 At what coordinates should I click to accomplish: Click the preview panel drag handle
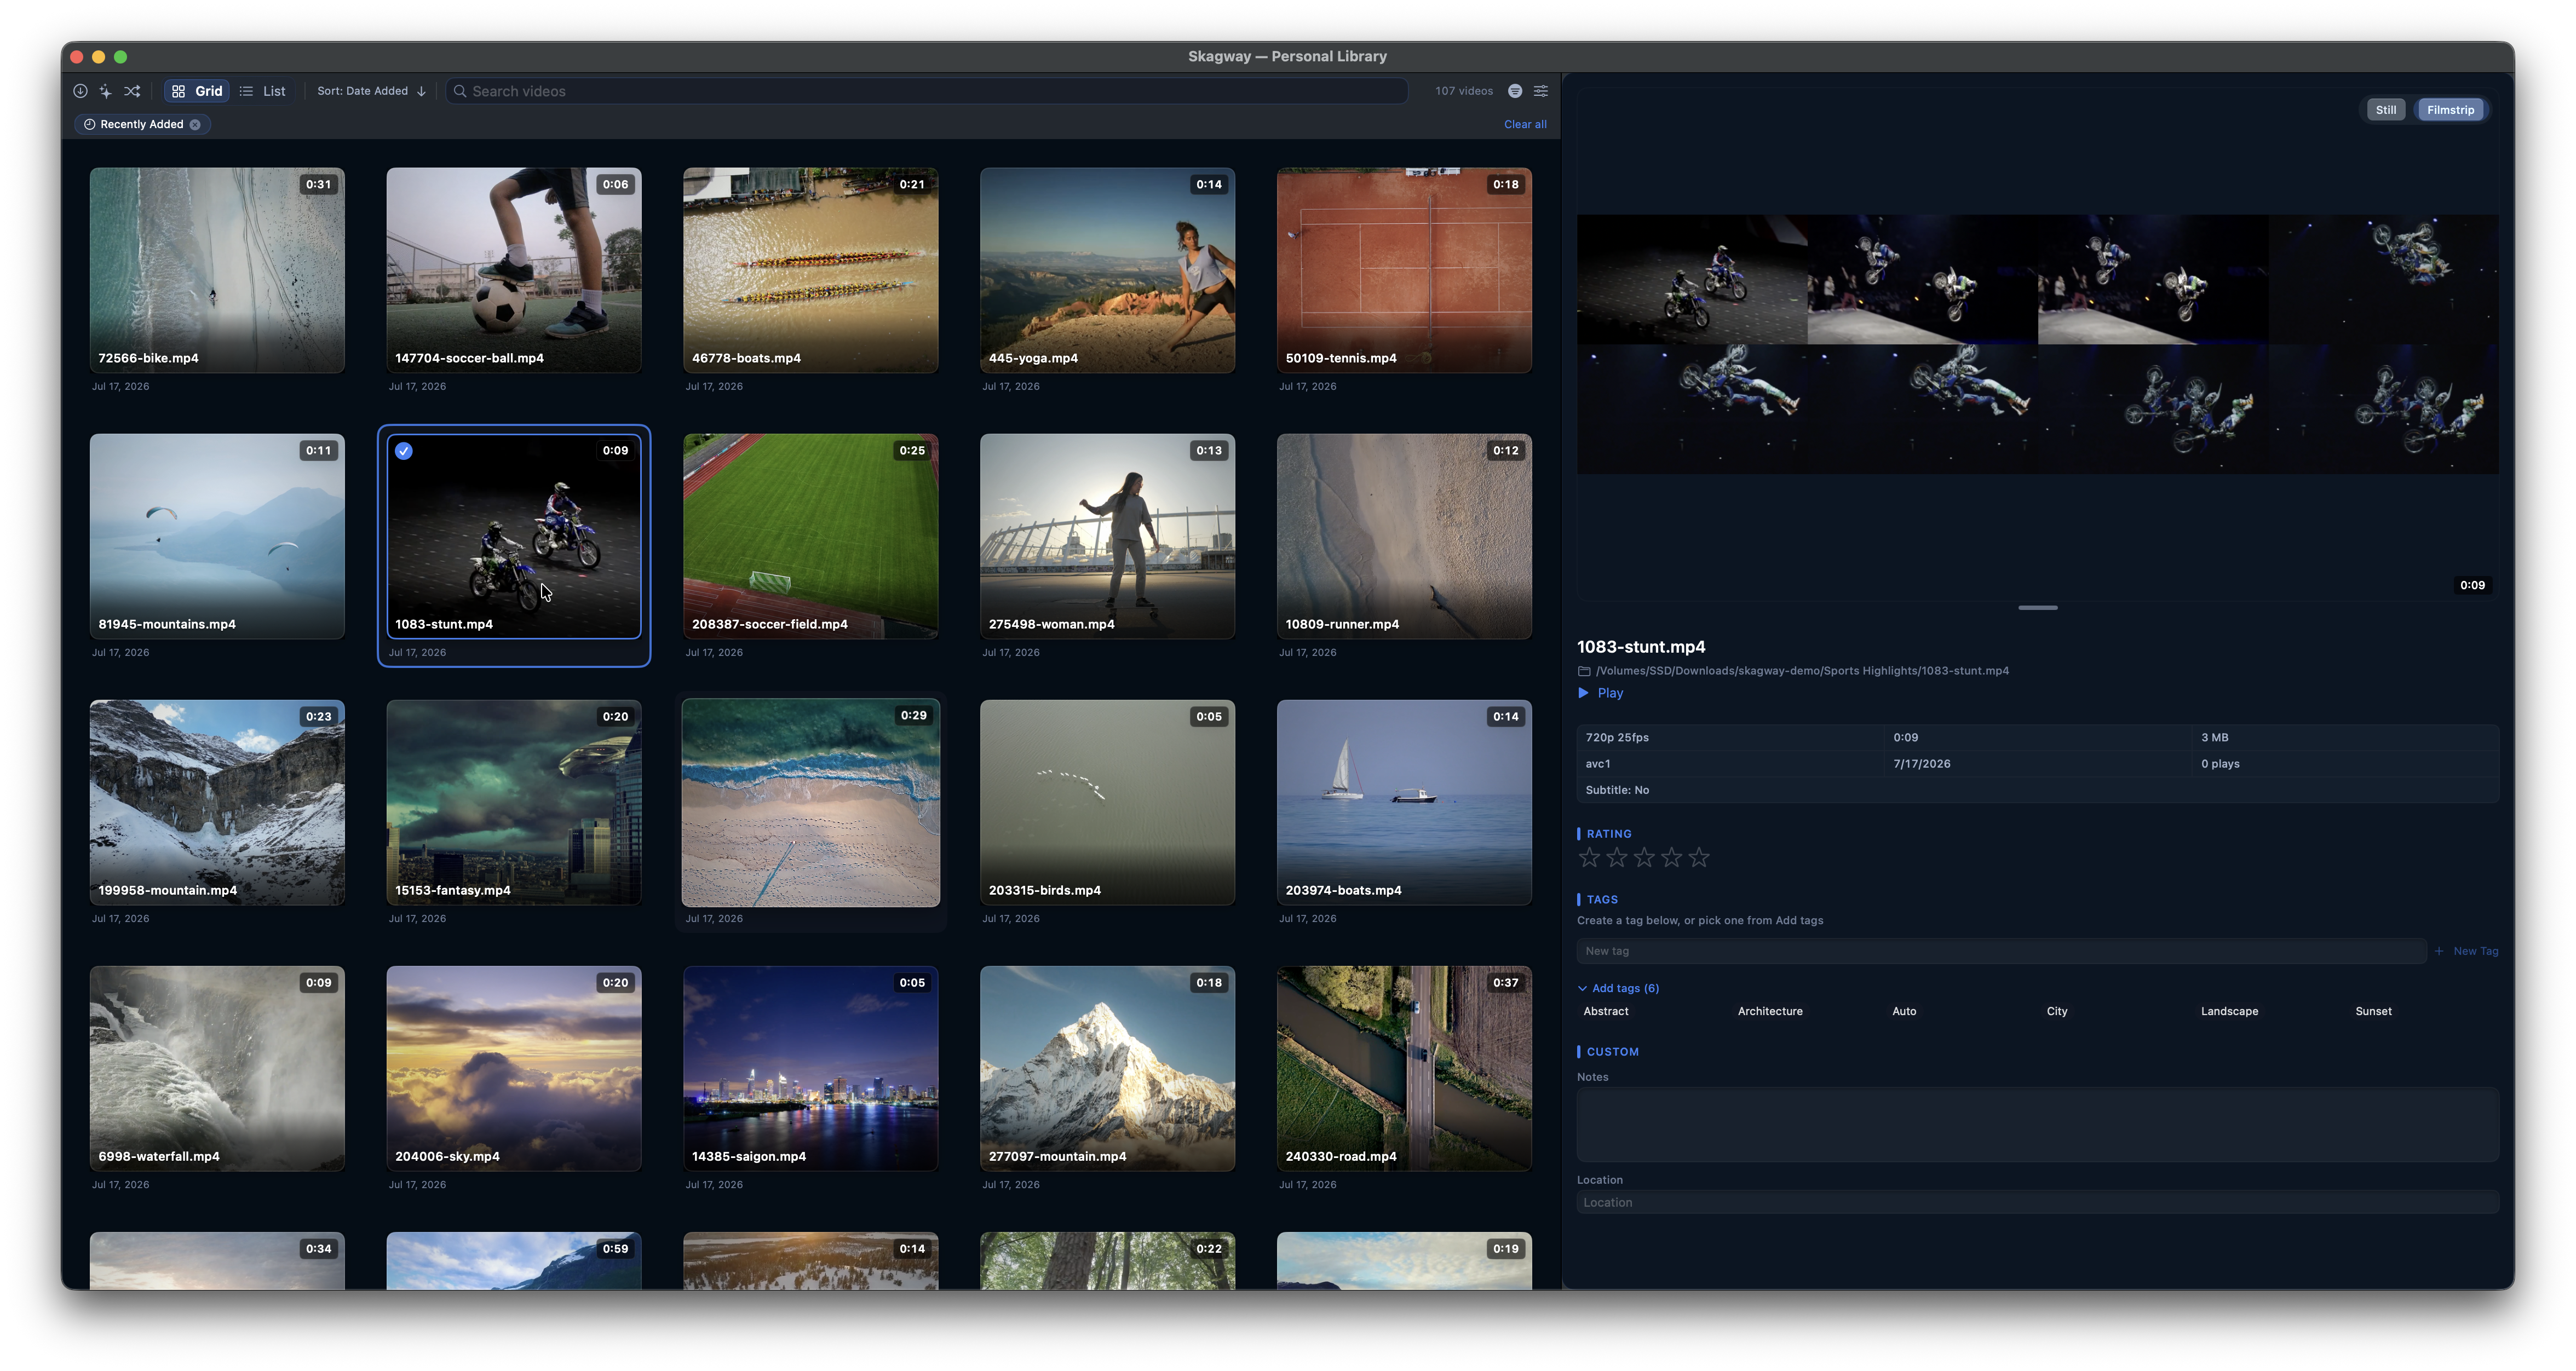click(x=2037, y=608)
